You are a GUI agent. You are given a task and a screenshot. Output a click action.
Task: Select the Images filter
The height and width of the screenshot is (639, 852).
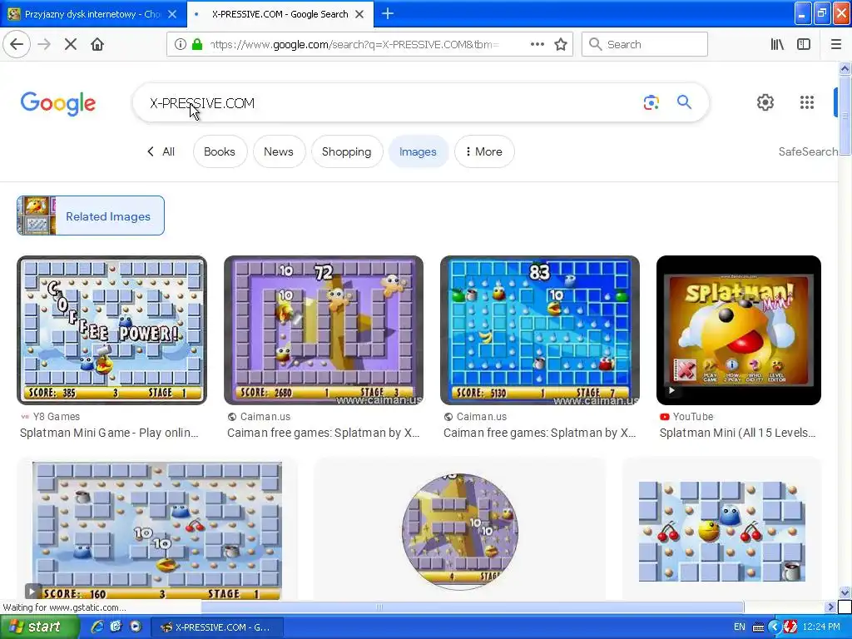(418, 151)
